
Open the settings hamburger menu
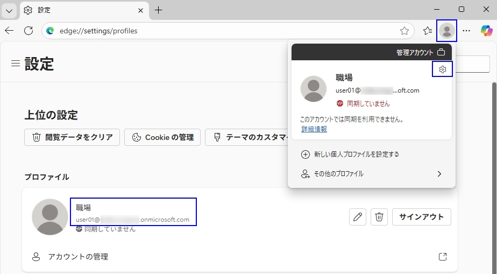pos(16,64)
